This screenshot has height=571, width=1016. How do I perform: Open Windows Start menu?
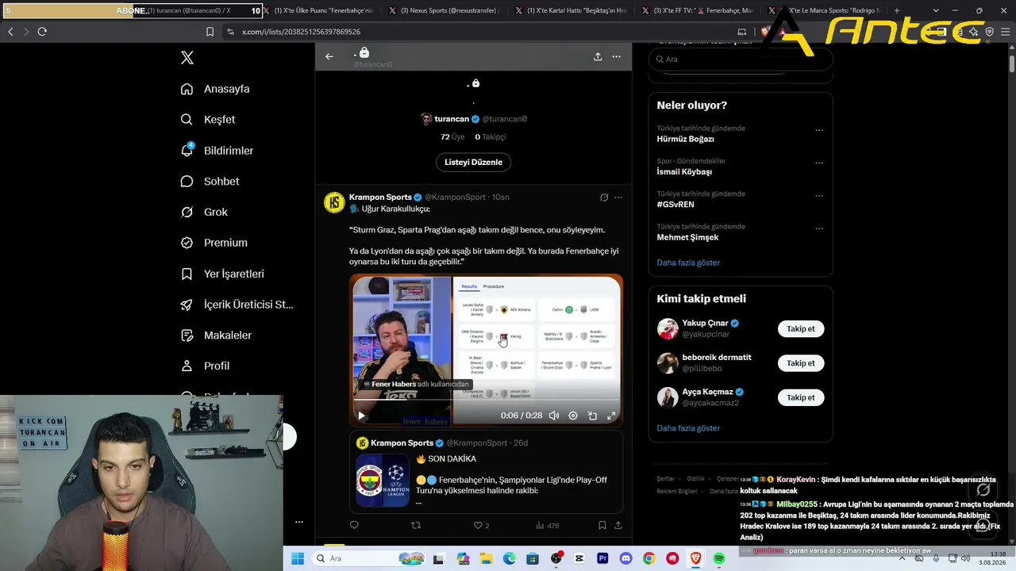298,558
